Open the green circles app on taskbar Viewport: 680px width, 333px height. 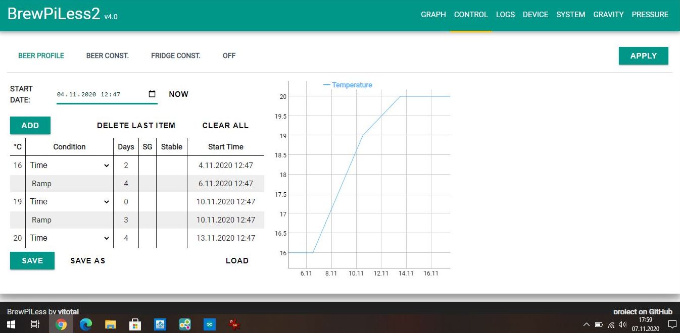tap(185, 324)
